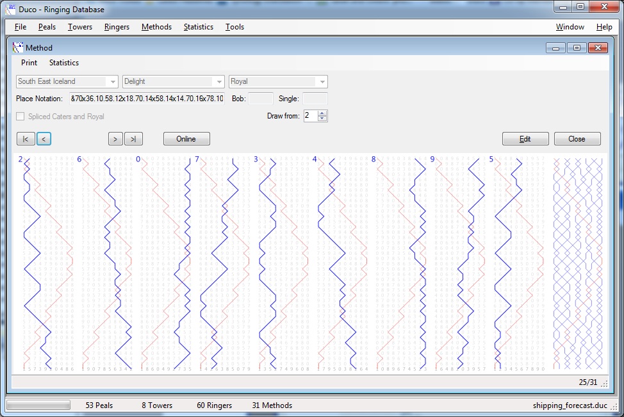Decrease the Draw from value

tap(322, 119)
